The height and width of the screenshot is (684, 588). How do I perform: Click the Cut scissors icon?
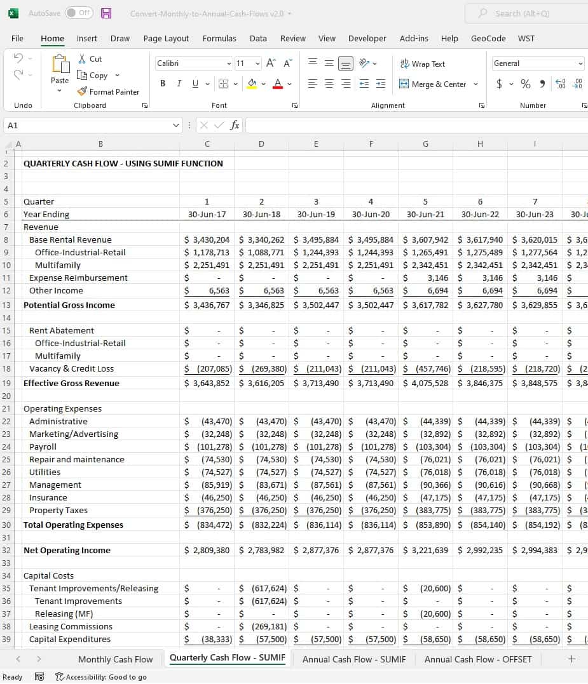(x=82, y=58)
